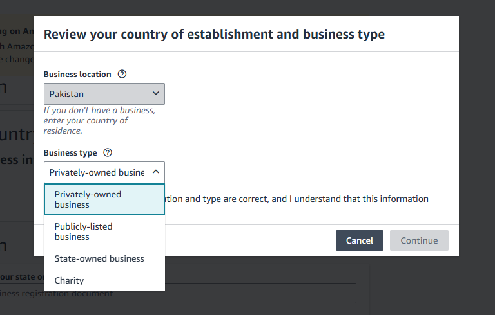Choose State-owned business option
This screenshot has height=315, width=495.
[104, 258]
